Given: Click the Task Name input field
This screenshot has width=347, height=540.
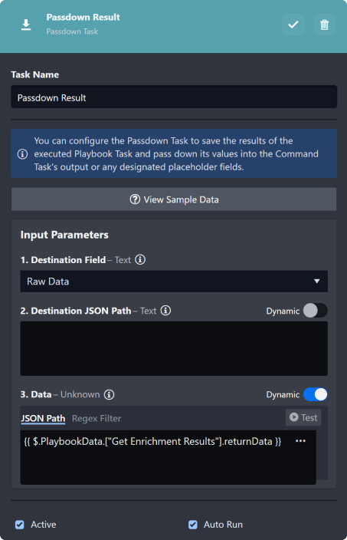Looking at the screenshot, I should click(x=174, y=97).
